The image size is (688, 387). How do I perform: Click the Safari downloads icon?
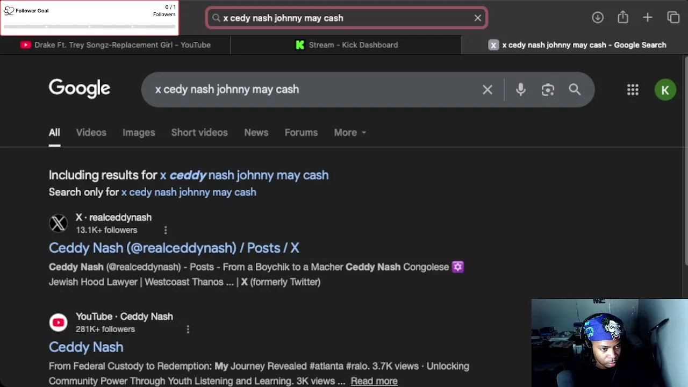[x=598, y=18]
